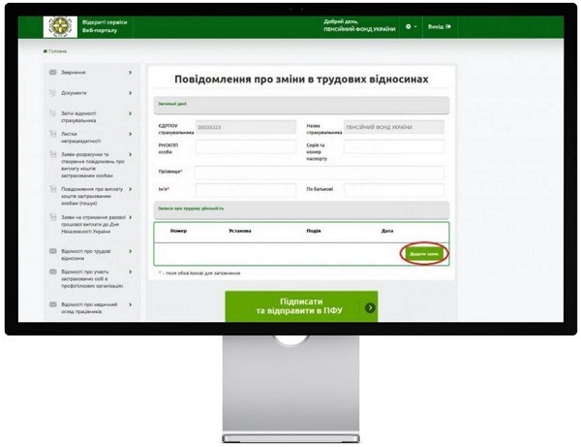Screen dimensions: 581x447
Task: Click the Прізвище input field
Action: [320, 173]
